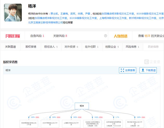Click 杨洋's profile photo
Screen dimensions: 164x128
(x=13, y=13)
